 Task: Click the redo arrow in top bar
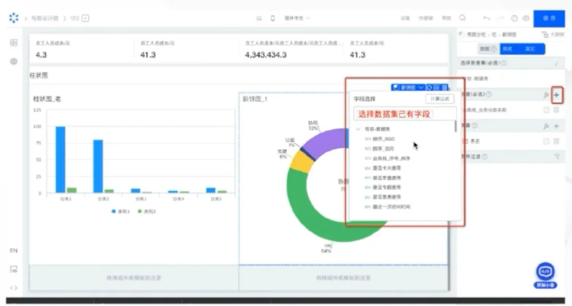[x=501, y=18]
